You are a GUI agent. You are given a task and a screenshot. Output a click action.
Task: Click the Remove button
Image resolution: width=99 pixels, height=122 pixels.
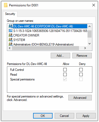(x=82, y=56)
